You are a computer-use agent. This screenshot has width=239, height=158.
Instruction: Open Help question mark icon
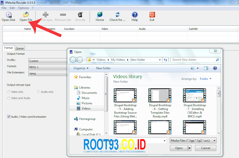(135, 15)
